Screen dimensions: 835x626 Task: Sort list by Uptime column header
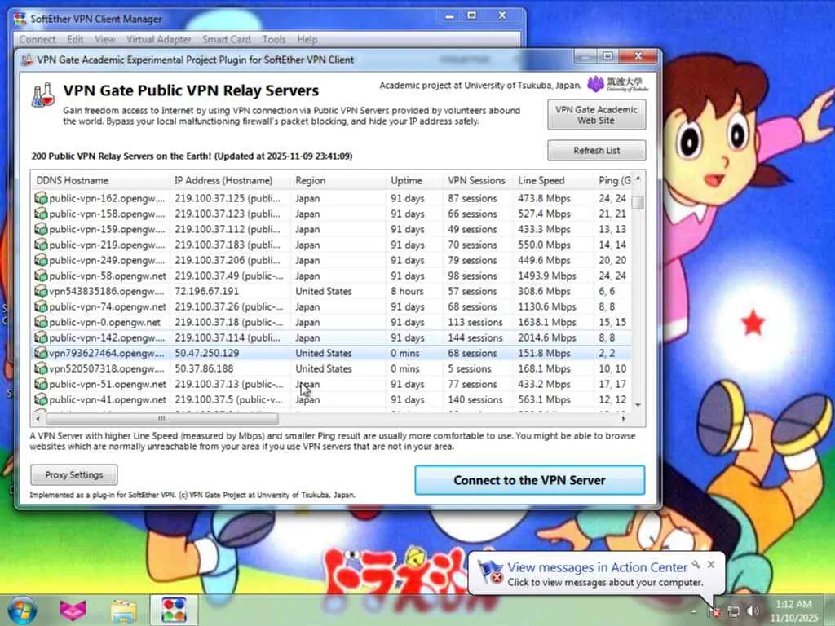[415, 180]
